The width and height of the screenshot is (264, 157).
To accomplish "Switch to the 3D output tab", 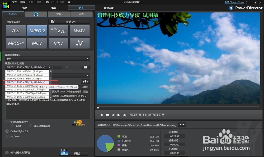I will tap(36, 14).
